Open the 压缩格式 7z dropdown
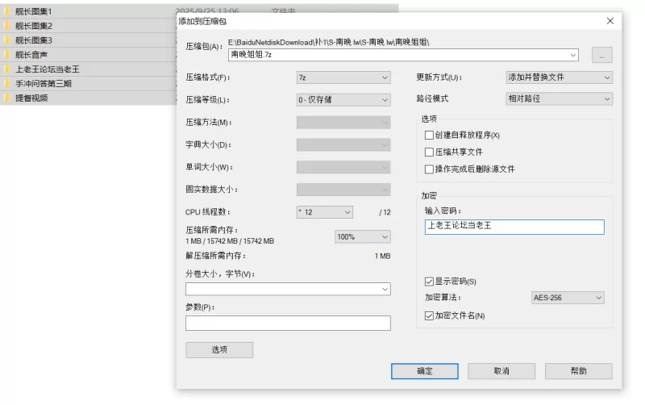The width and height of the screenshot is (645, 405). [343, 77]
